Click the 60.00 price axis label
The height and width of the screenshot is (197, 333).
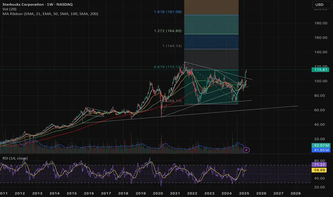319,110
